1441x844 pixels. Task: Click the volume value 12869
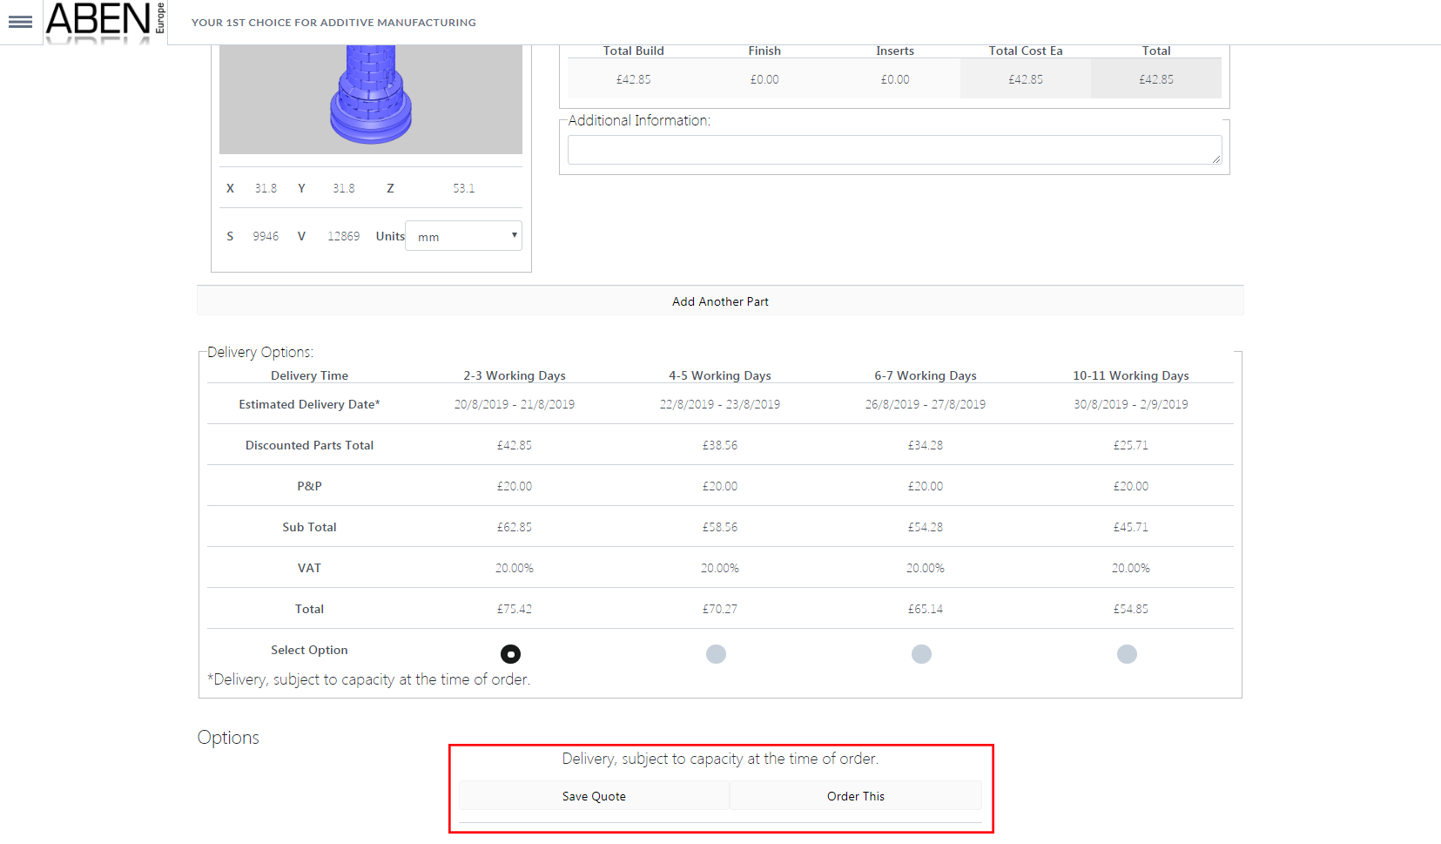(x=343, y=236)
